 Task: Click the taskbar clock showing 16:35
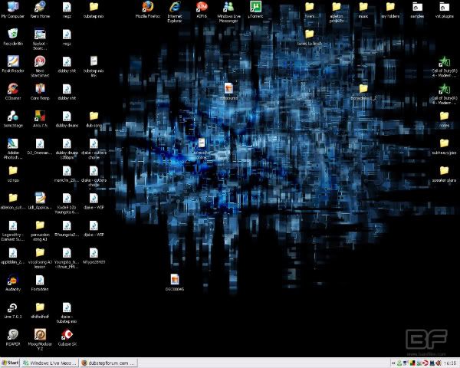(450, 363)
